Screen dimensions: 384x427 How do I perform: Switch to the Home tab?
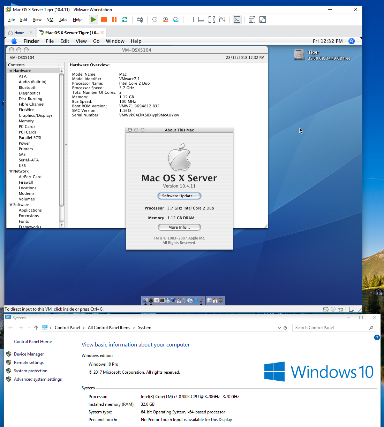[19, 33]
